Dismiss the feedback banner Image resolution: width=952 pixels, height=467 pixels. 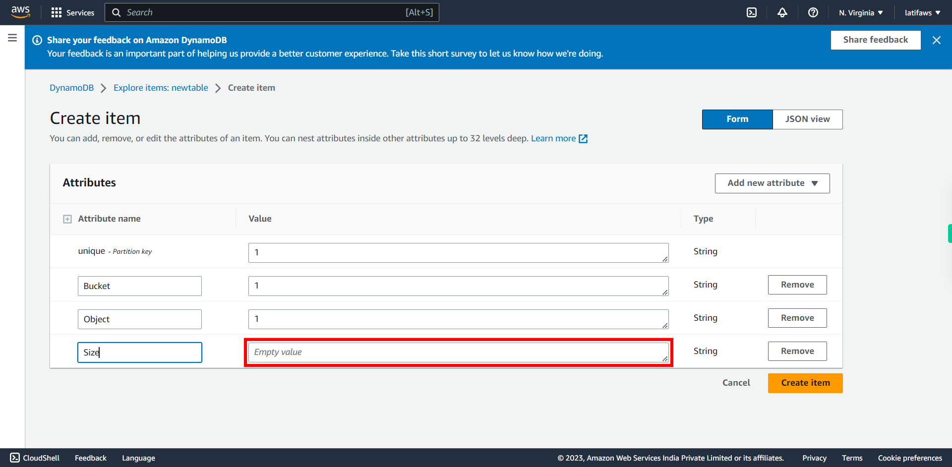pyautogui.click(x=936, y=40)
